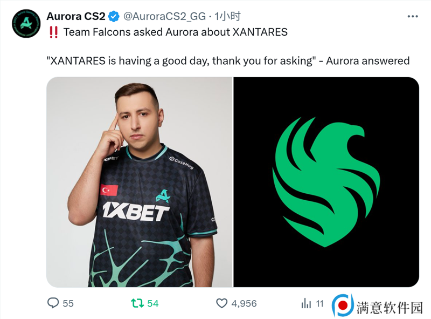Open the @AuroraCS2_GG handle link

click(164, 17)
